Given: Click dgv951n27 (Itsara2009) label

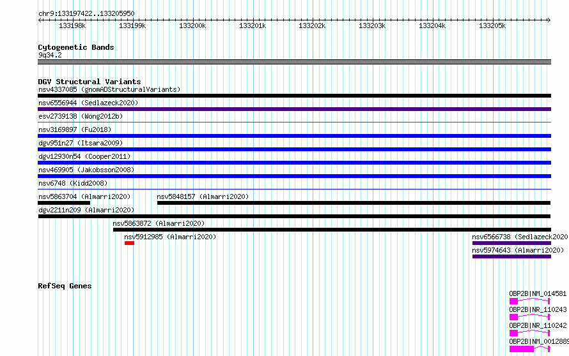Looking at the screenshot, I should pyautogui.click(x=81, y=143).
